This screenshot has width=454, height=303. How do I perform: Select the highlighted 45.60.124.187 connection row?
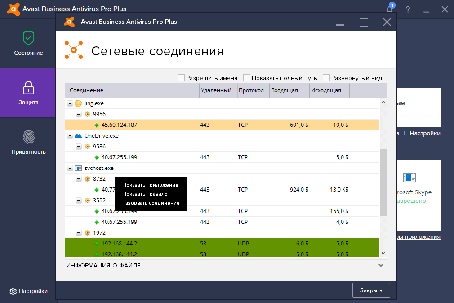[x=222, y=125]
